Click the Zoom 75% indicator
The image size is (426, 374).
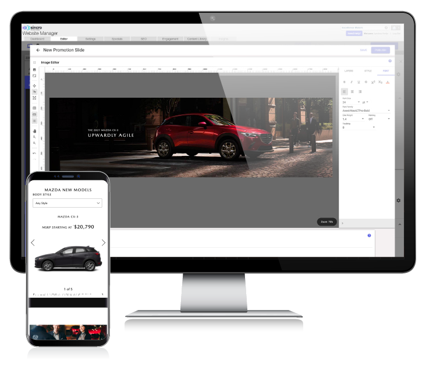pos(327,222)
